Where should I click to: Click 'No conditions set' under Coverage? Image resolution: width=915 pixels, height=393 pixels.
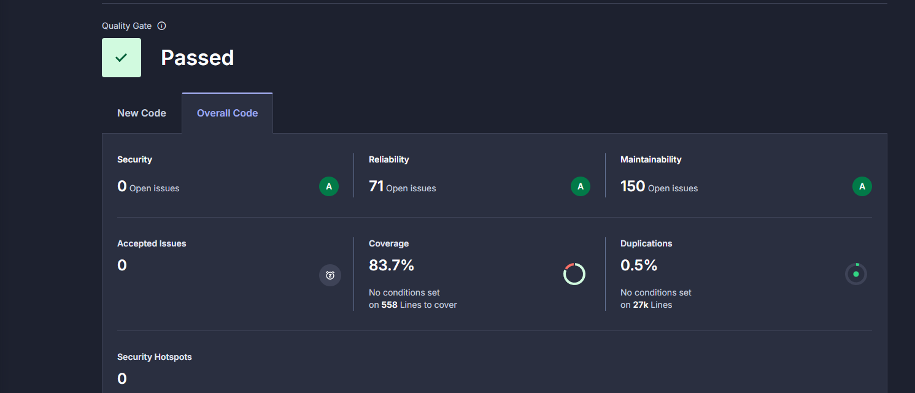[x=404, y=292]
